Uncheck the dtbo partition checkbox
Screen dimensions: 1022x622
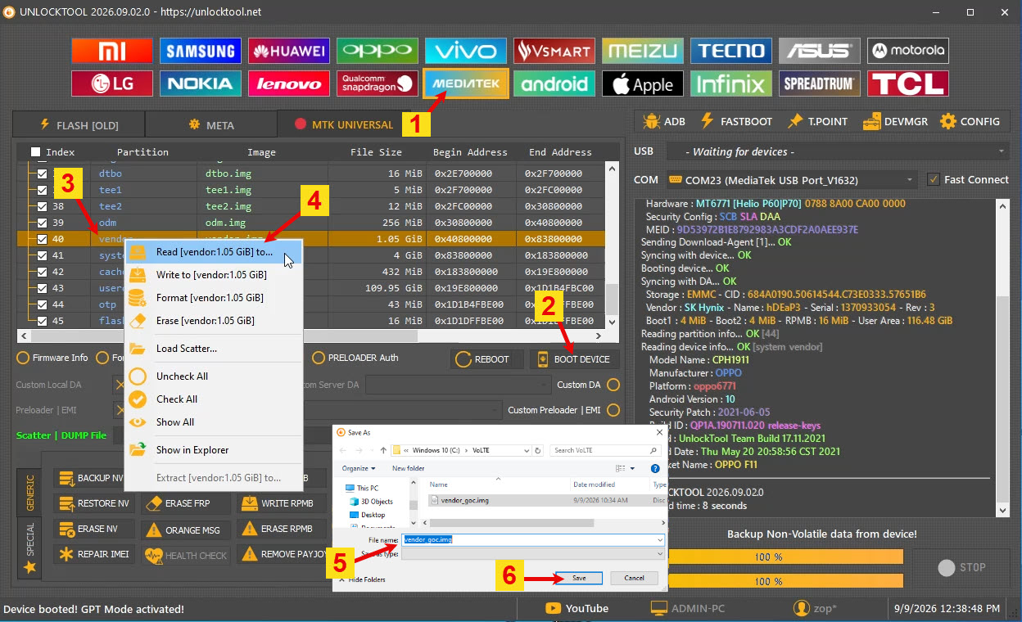pyautogui.click(x=42, y=174)
